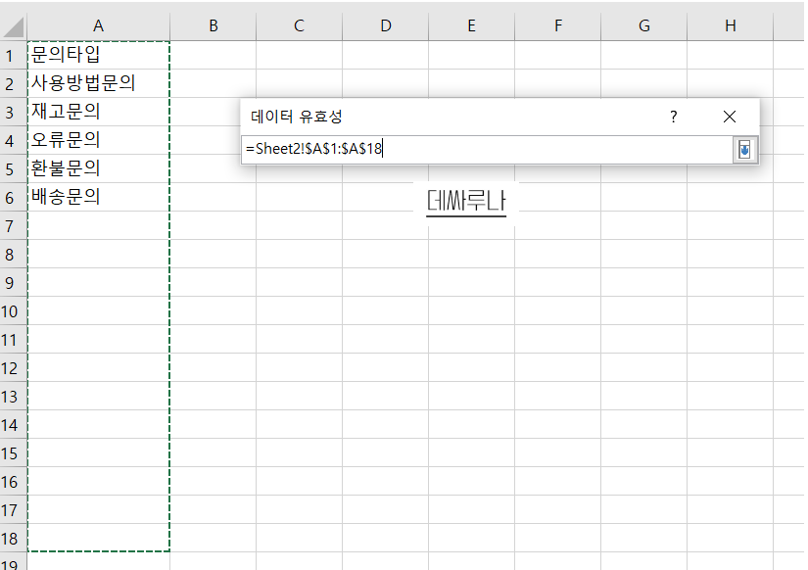Close the 데이터 유효성 dialog

point(729,116)
